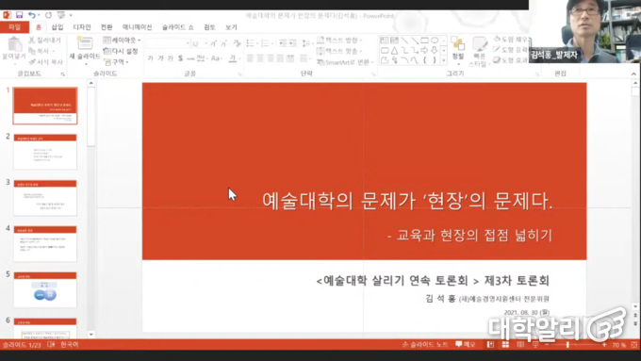Fit slide to window icon
This screenshot has height=361, width=641.
tap(634, 345)
